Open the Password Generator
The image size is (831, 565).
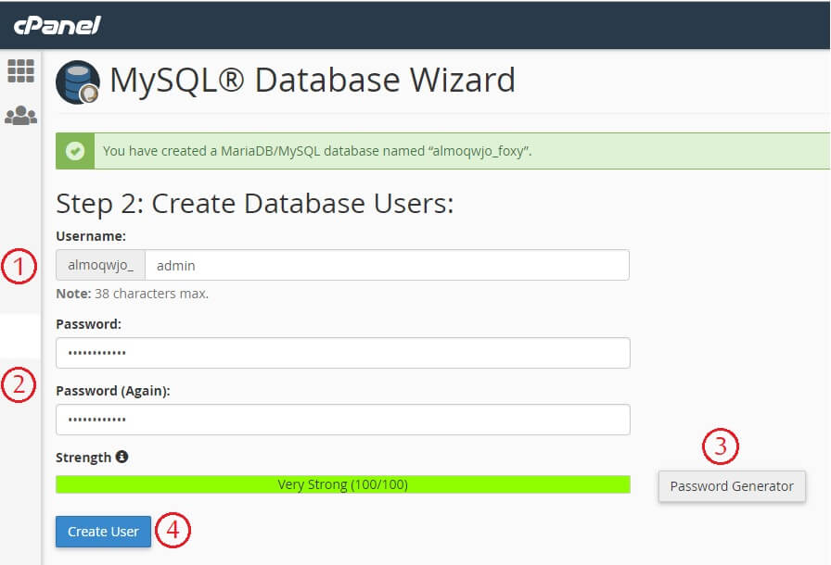732,486
